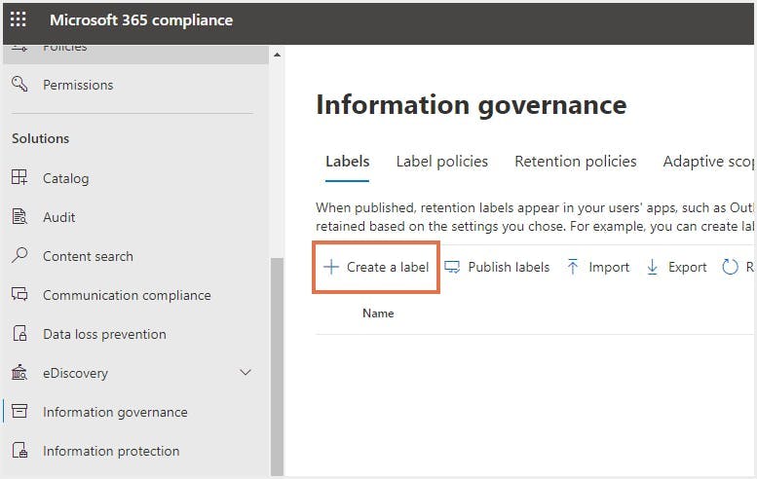
Task: Click the Information protection lock icon
Action: (19, 450)
